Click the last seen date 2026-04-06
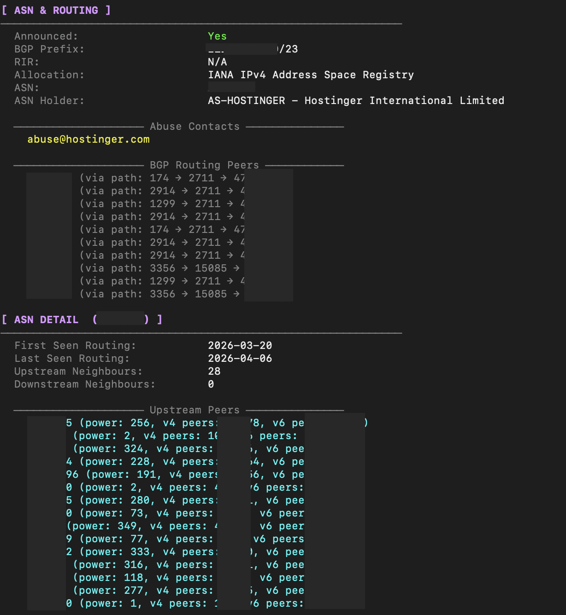Viewport: 566px width, 615px height. point(240,359)
